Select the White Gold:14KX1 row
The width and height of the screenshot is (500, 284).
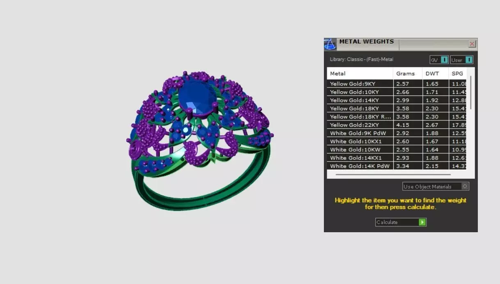(x=397, y=158)
